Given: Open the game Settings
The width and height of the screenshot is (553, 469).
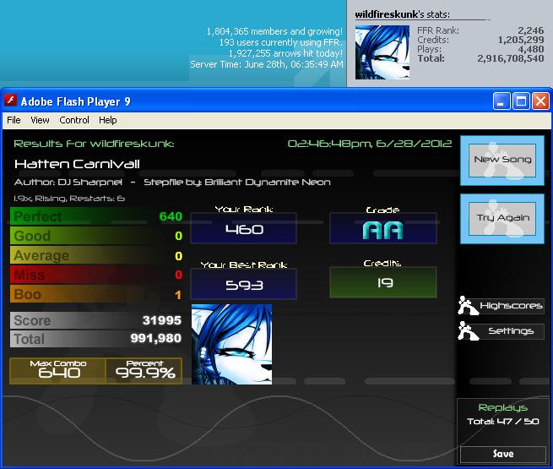Looking at the screenshot, I should pos(511,331).
